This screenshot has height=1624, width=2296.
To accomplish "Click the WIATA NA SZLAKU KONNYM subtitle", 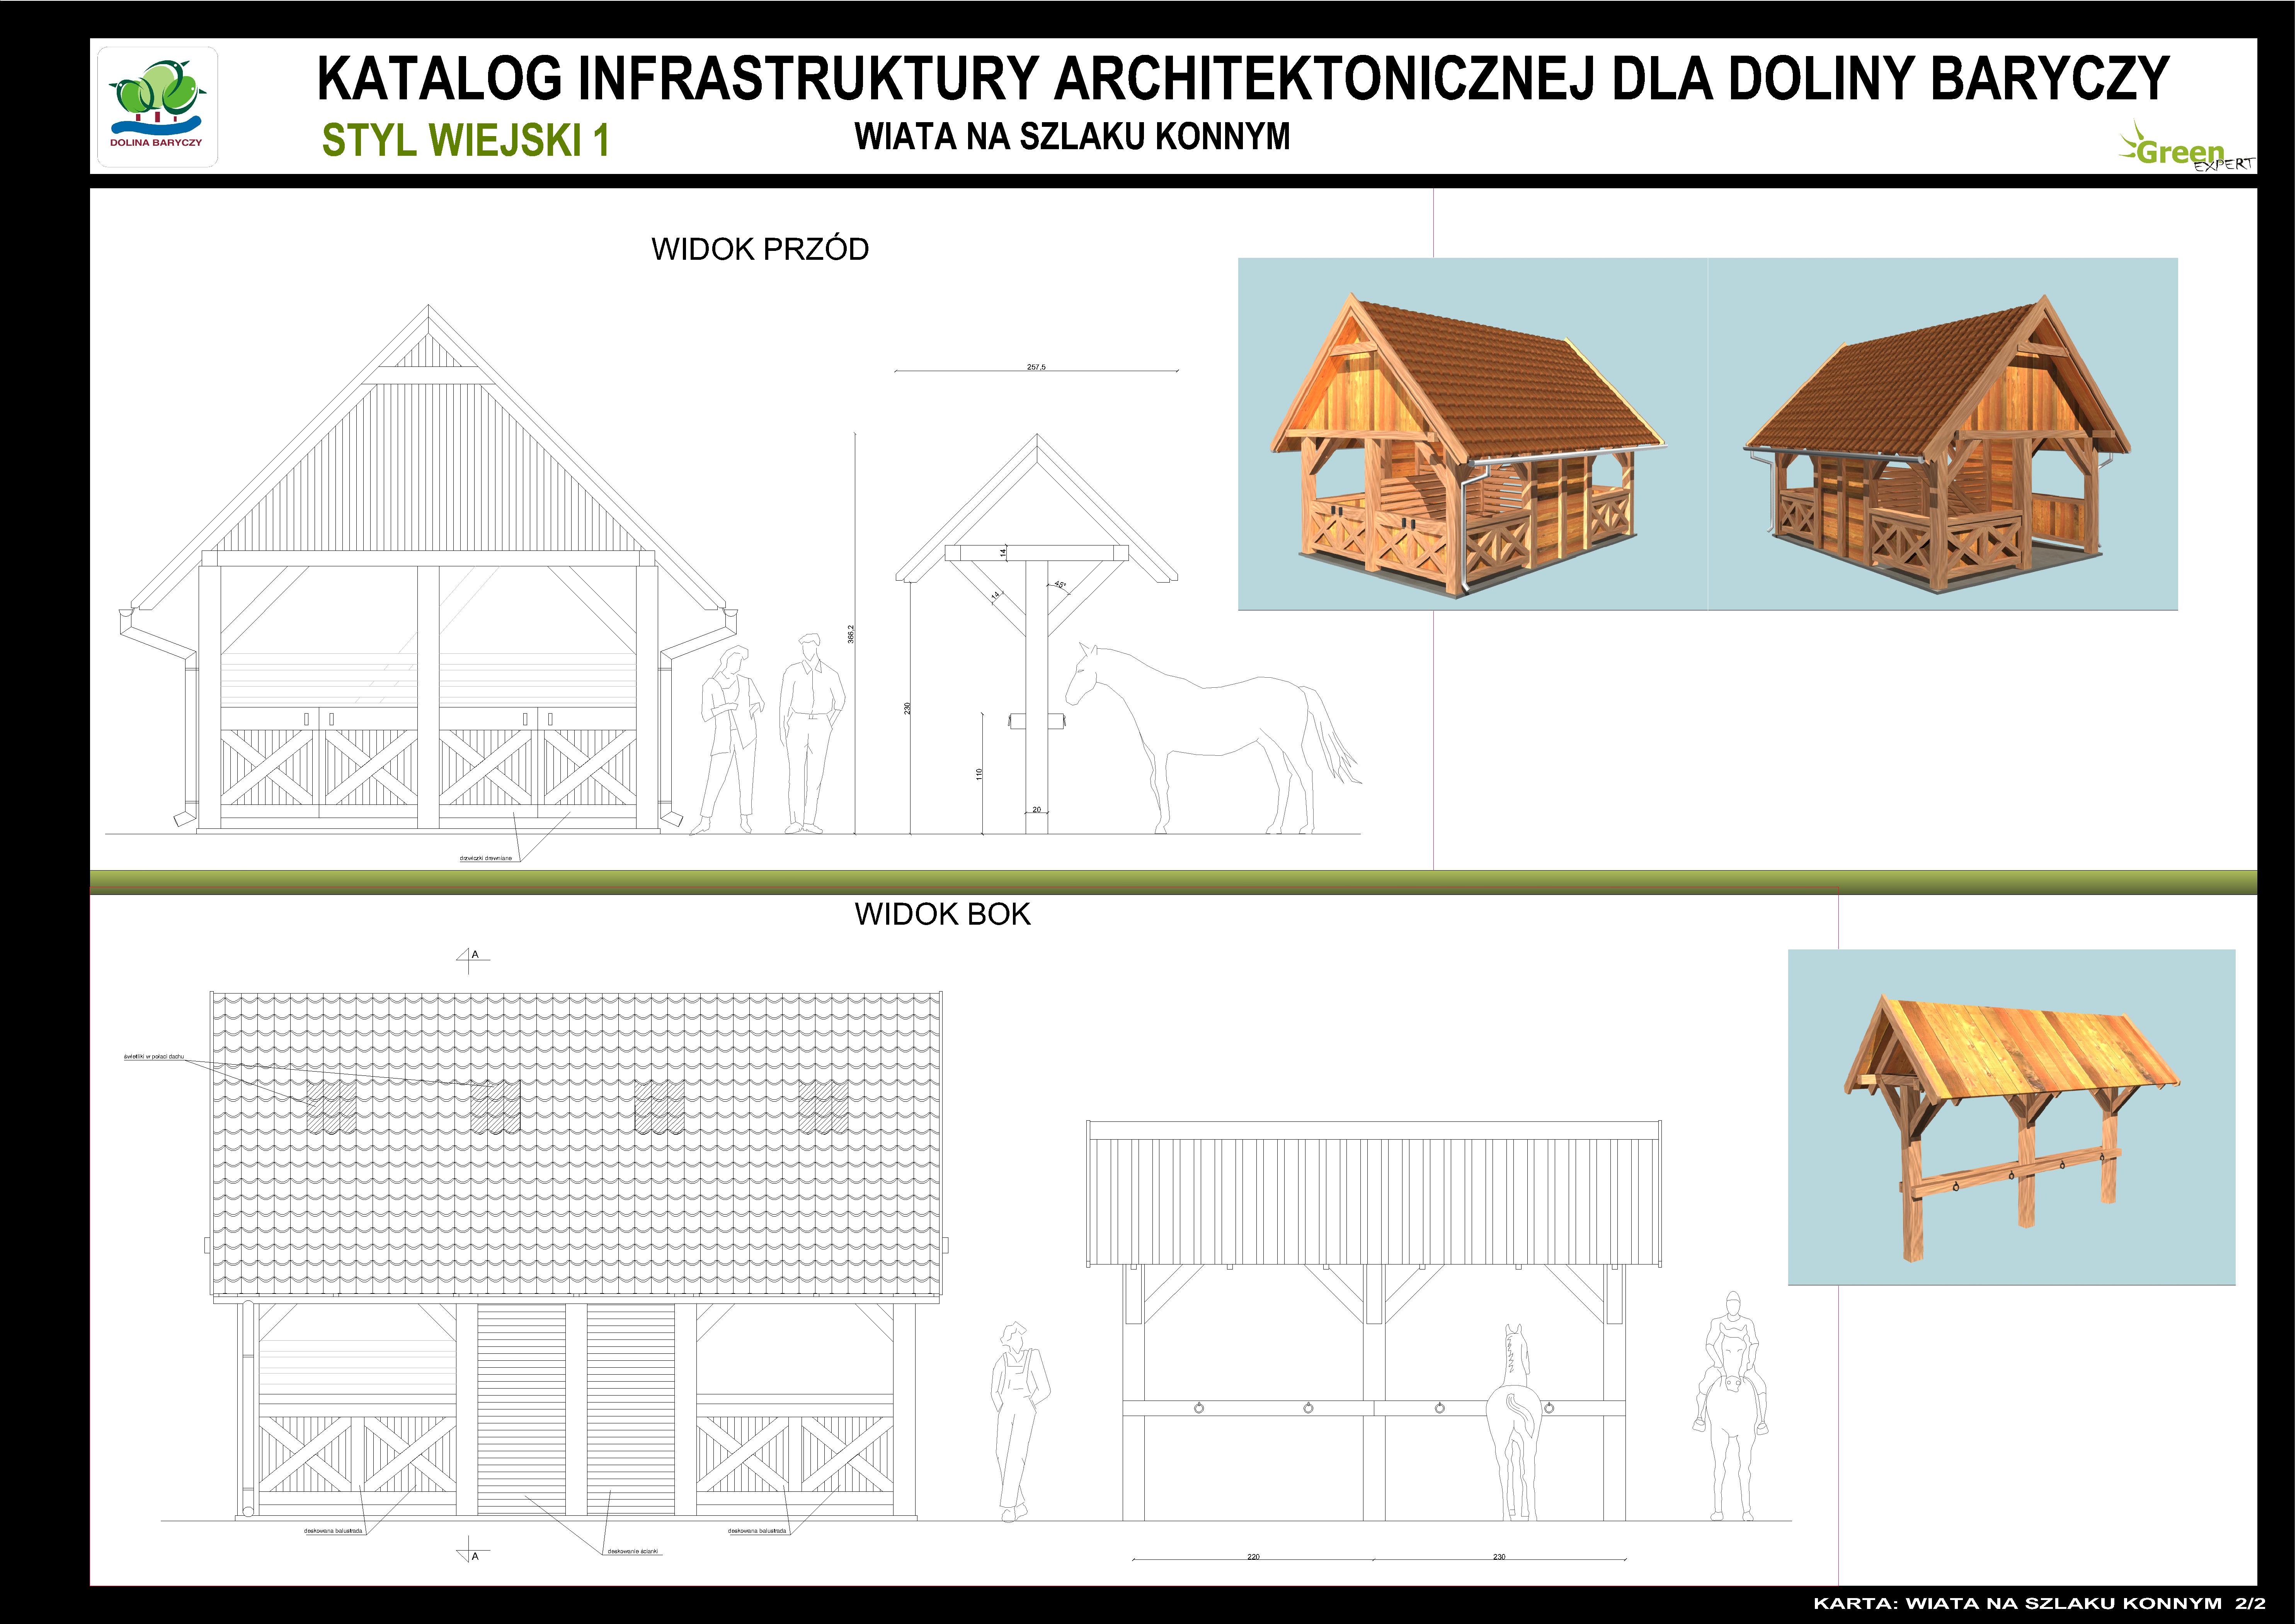I will pyautogui.click(x=1072, y=136).
